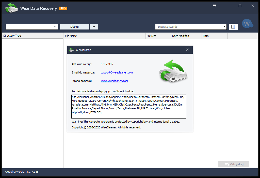Open the main menu icon in title bar
The height and width of the screenshot is (178, 260).
pos(214,6)
